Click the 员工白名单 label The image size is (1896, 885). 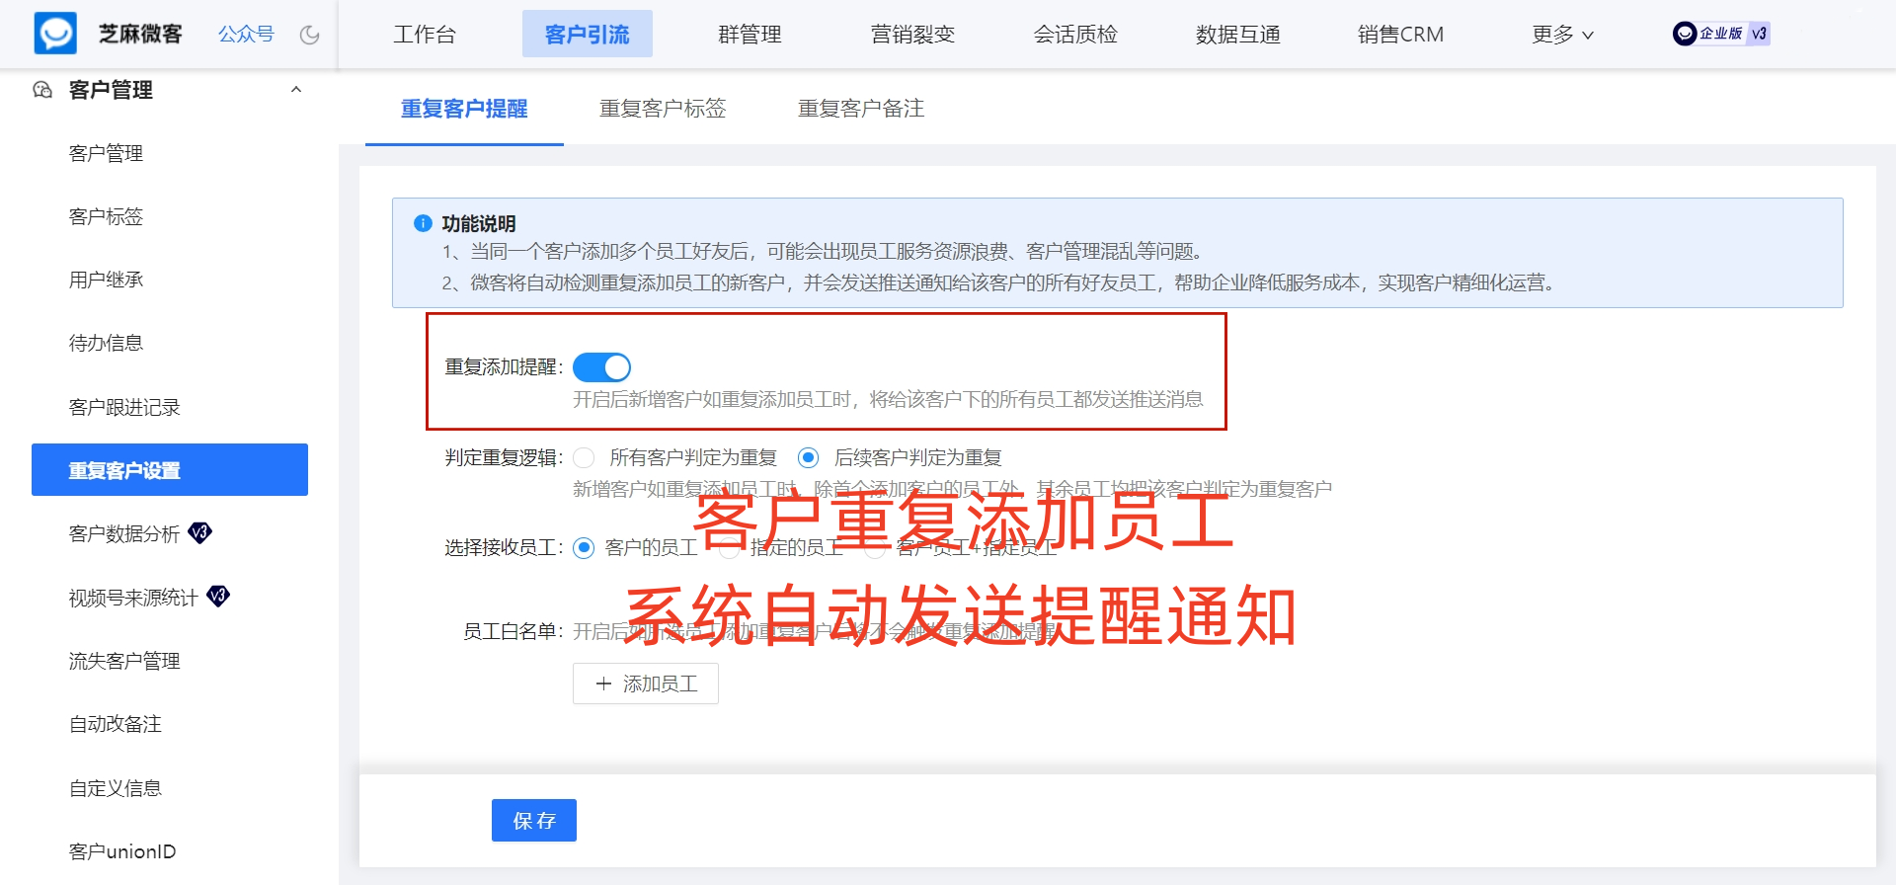513,631
